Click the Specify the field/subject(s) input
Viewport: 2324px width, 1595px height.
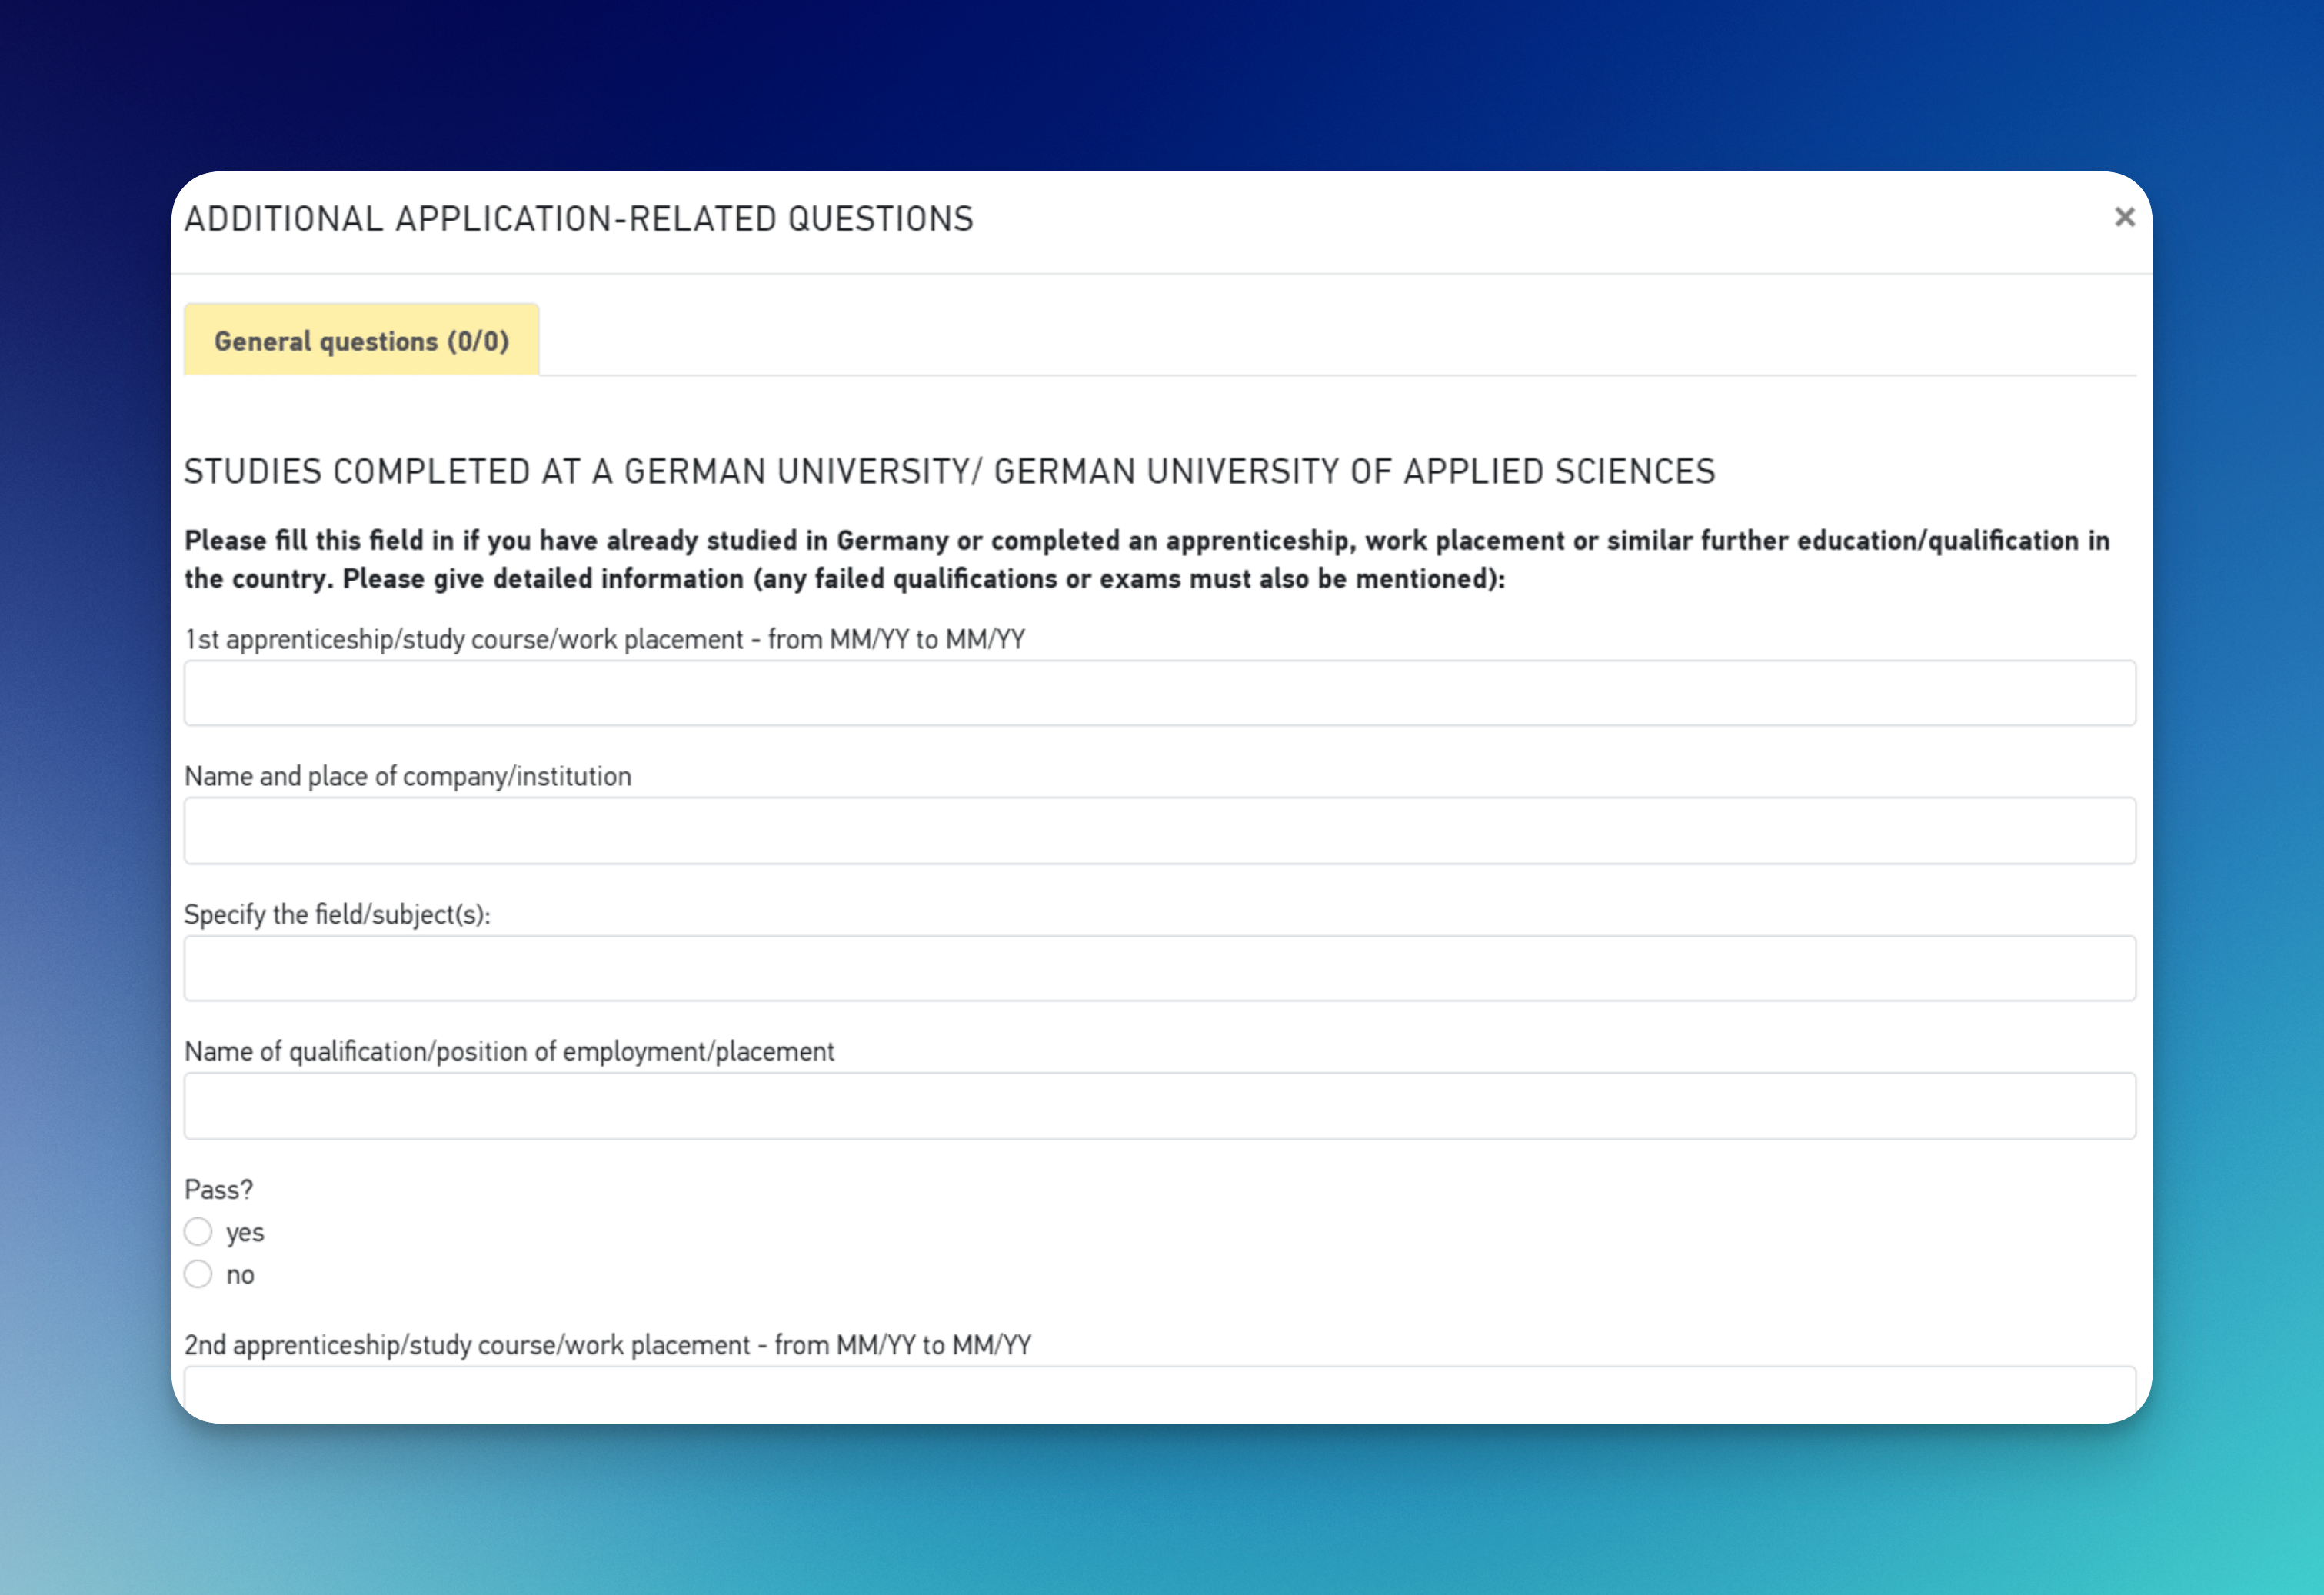(x=1160, y=969)
